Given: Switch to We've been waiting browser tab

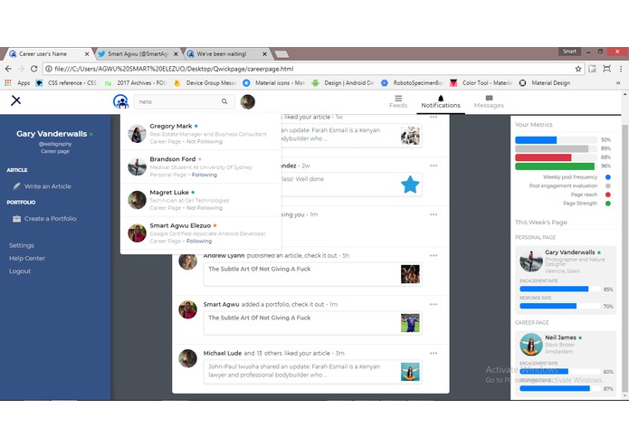Looking at the screenshot, I should click(x=227, y=53).
